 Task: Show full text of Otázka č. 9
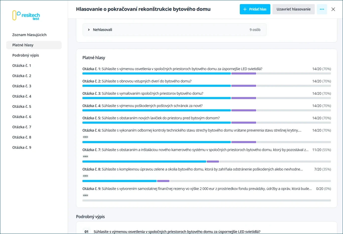86,195
